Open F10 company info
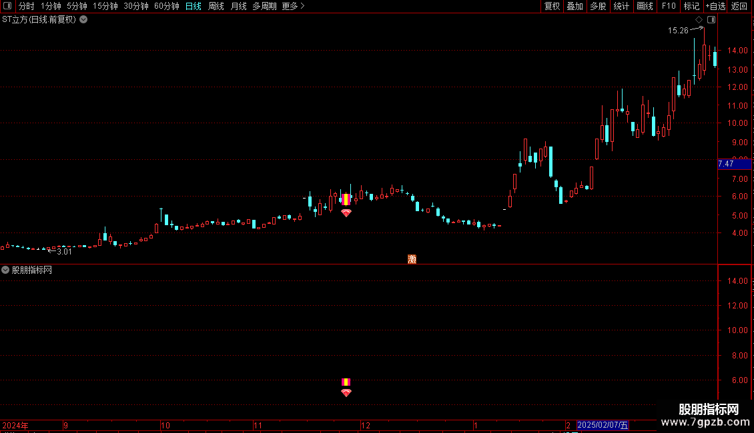 point(669,6)
